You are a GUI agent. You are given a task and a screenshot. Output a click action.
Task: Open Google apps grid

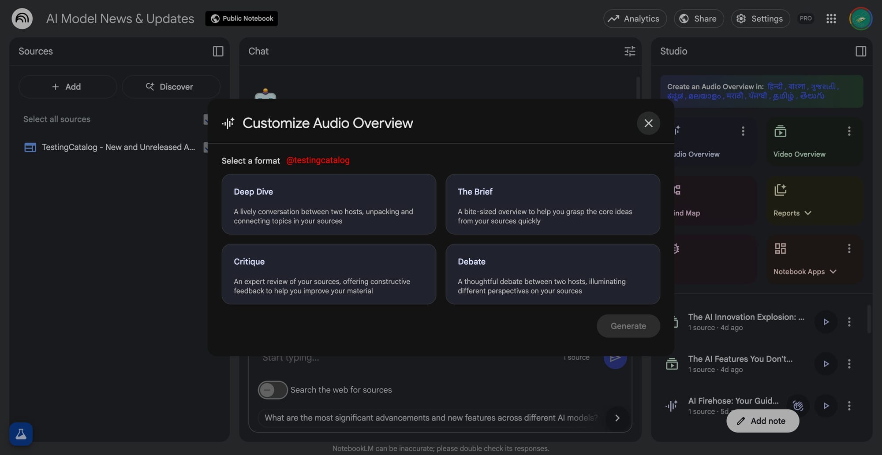(x=831, y=18)
